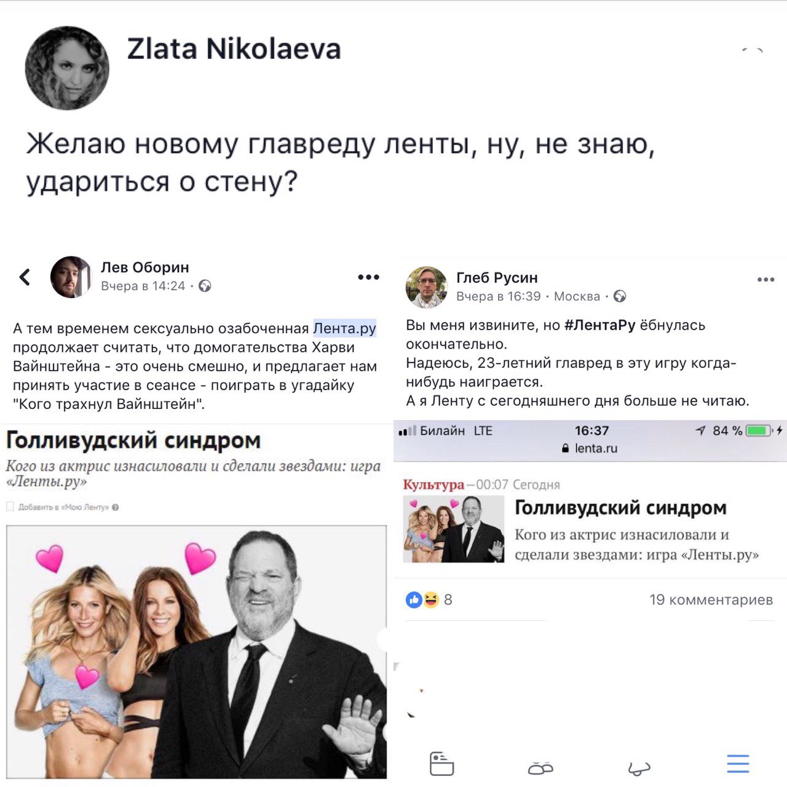The height and width of the screenshot is (787, 787).
Task: Follow the highlighted Лента.ру link
Action: click(x=344, y=328)
